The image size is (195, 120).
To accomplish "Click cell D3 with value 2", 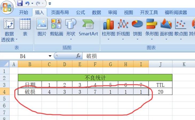I will coord(65,85).
